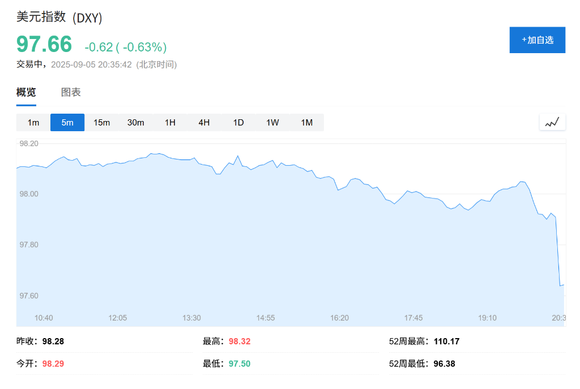Choose the 4H interval
This screenshot has width=580, height=389.
click(204, 123)
